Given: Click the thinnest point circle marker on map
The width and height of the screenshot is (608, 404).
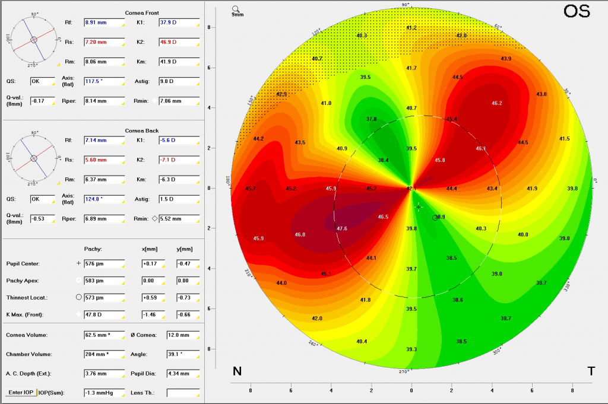Looking at the screenshot, I should [435, 218].
